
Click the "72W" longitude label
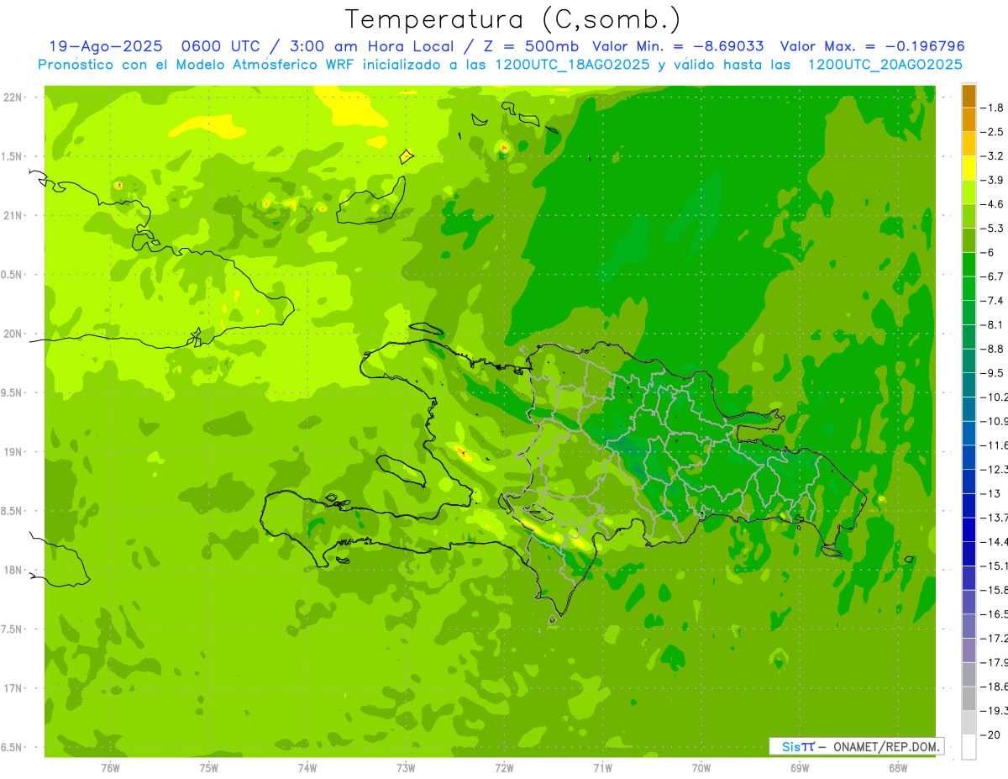[x=504, y=767]
